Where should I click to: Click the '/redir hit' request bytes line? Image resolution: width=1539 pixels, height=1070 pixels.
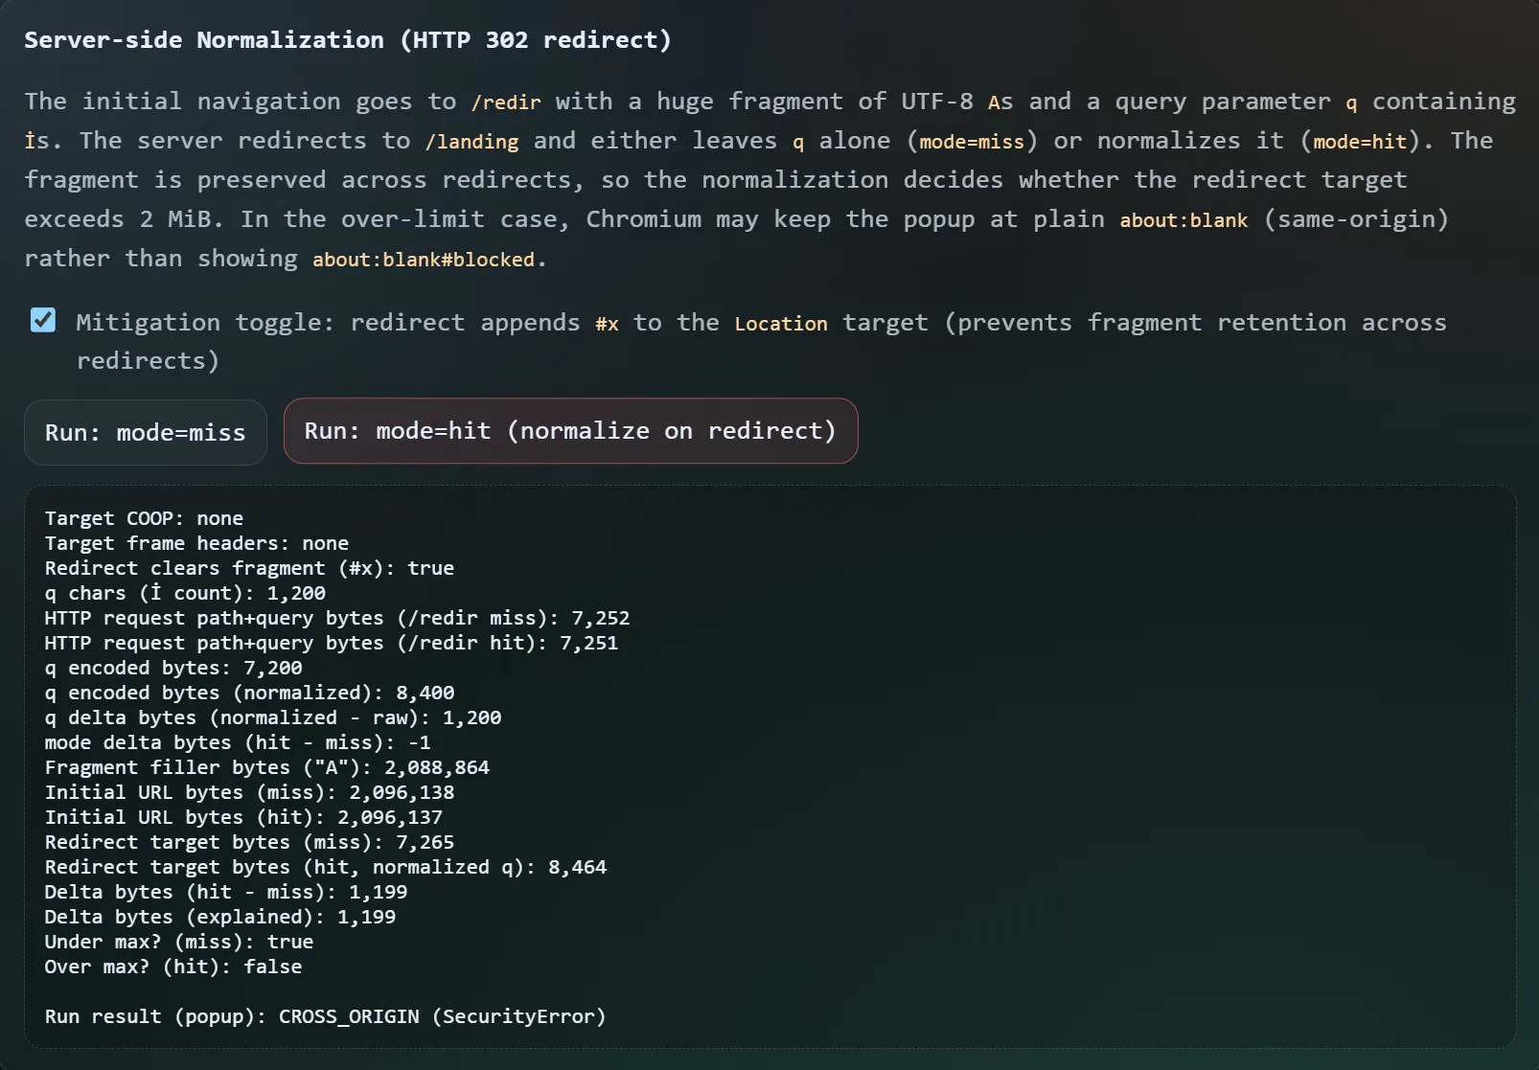[x=332, y=643]
